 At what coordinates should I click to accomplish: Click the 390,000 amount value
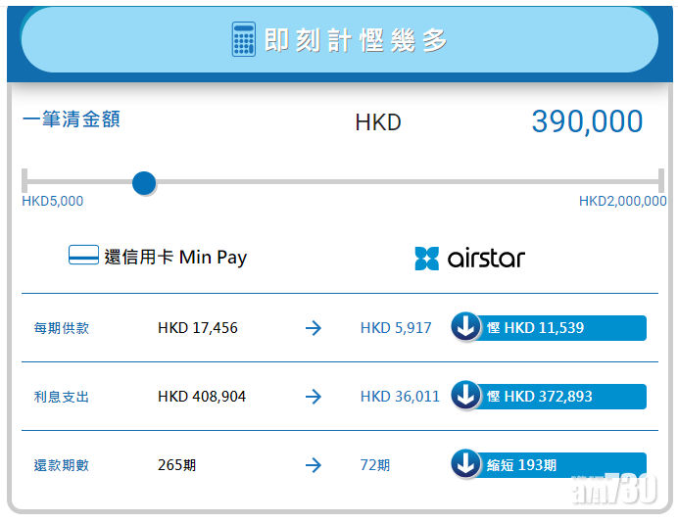coord(587,121)
